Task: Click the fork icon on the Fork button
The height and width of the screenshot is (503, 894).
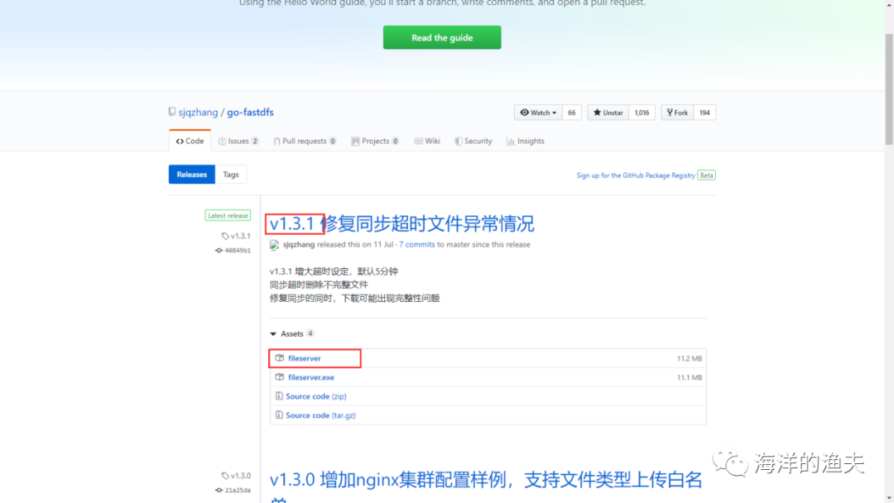Action: (x=670, y=113)
